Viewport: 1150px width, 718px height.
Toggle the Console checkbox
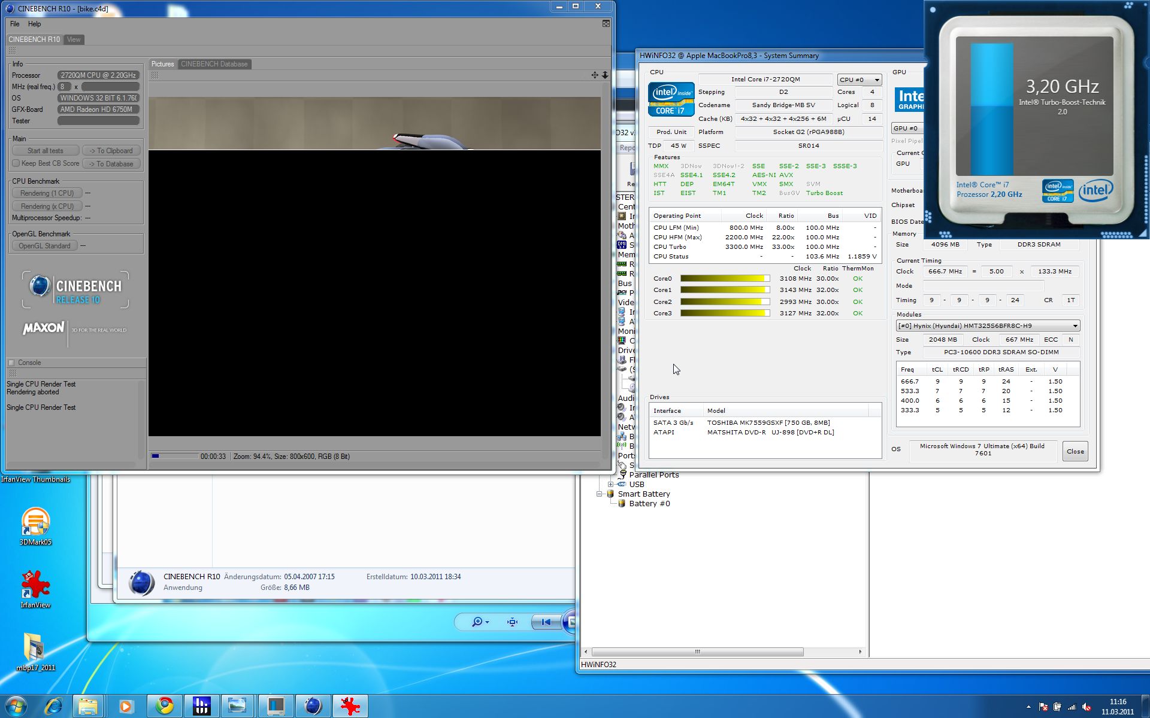coord(11,363)
